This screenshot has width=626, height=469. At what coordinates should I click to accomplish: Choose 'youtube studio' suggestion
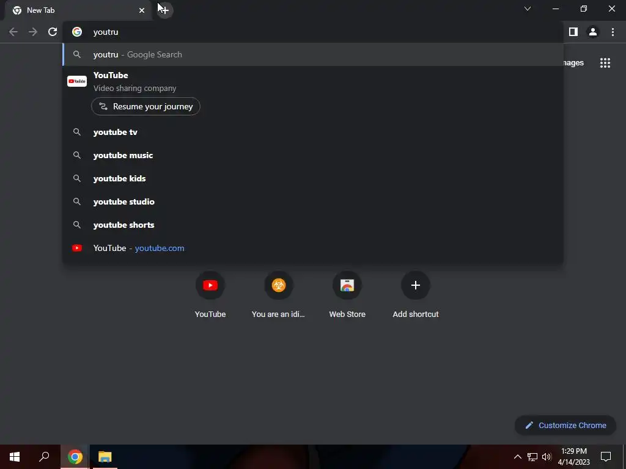coord(313,202)
